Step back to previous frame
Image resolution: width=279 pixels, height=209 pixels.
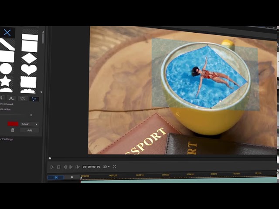coord(65,167)
